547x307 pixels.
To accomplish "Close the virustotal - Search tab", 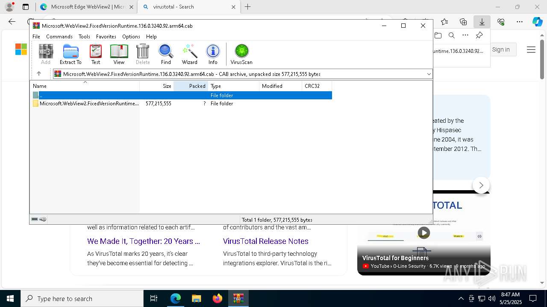I will click(233, 7).
